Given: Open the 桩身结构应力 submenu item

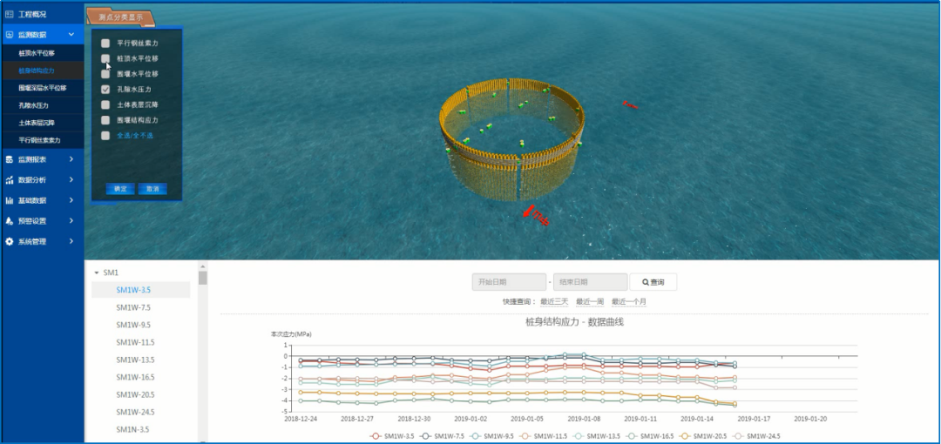Looking at the screenshot, I should coord(42,71).
